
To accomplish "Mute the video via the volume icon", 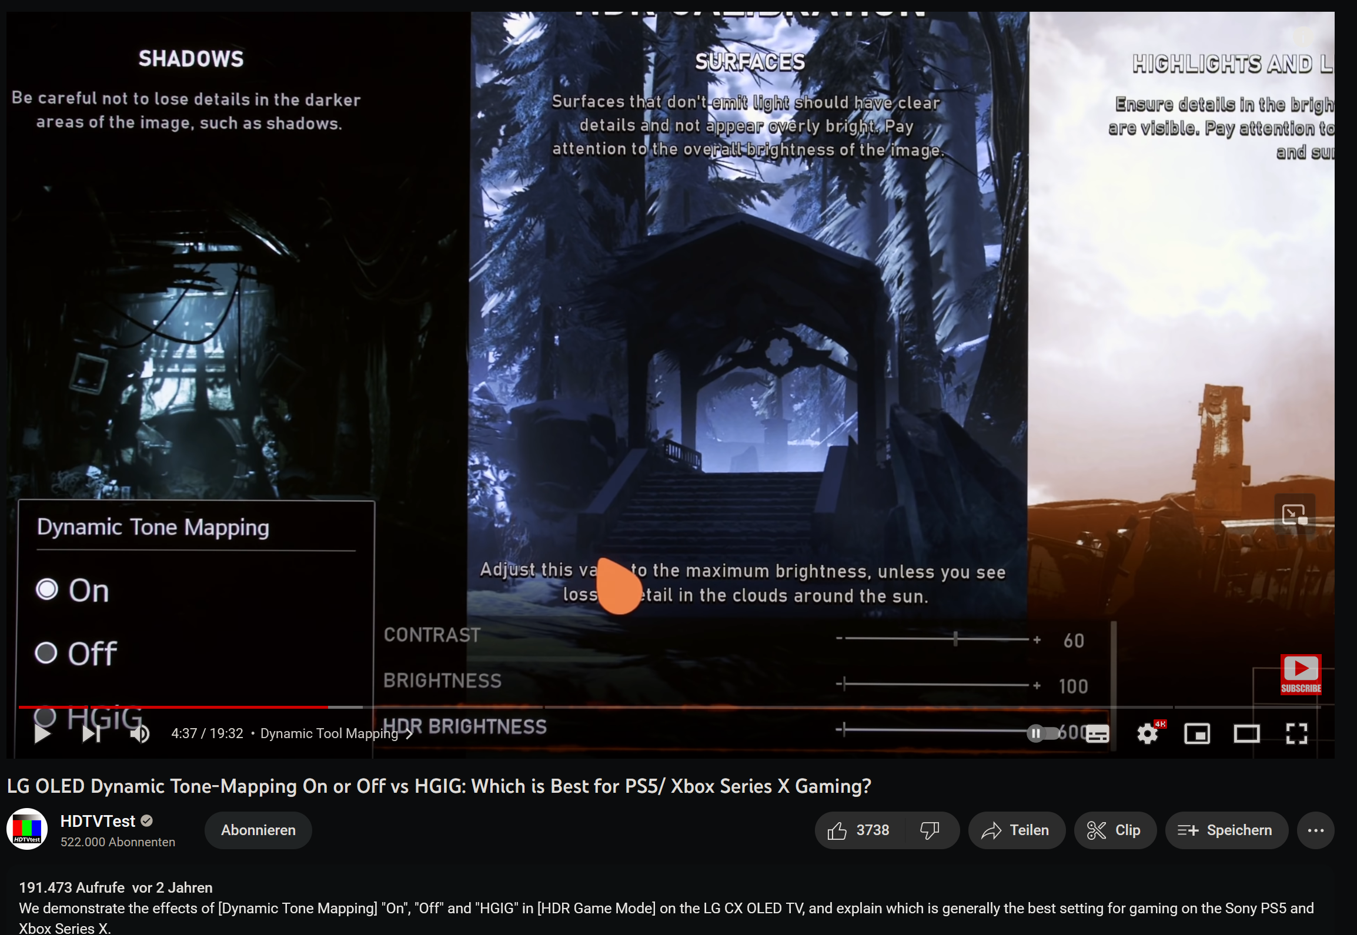I will 140,733.
